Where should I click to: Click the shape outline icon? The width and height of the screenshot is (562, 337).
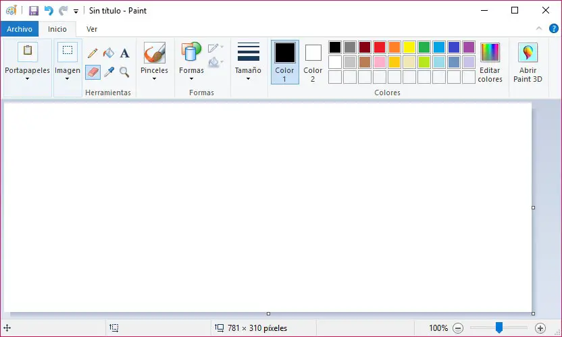point(215,48)
